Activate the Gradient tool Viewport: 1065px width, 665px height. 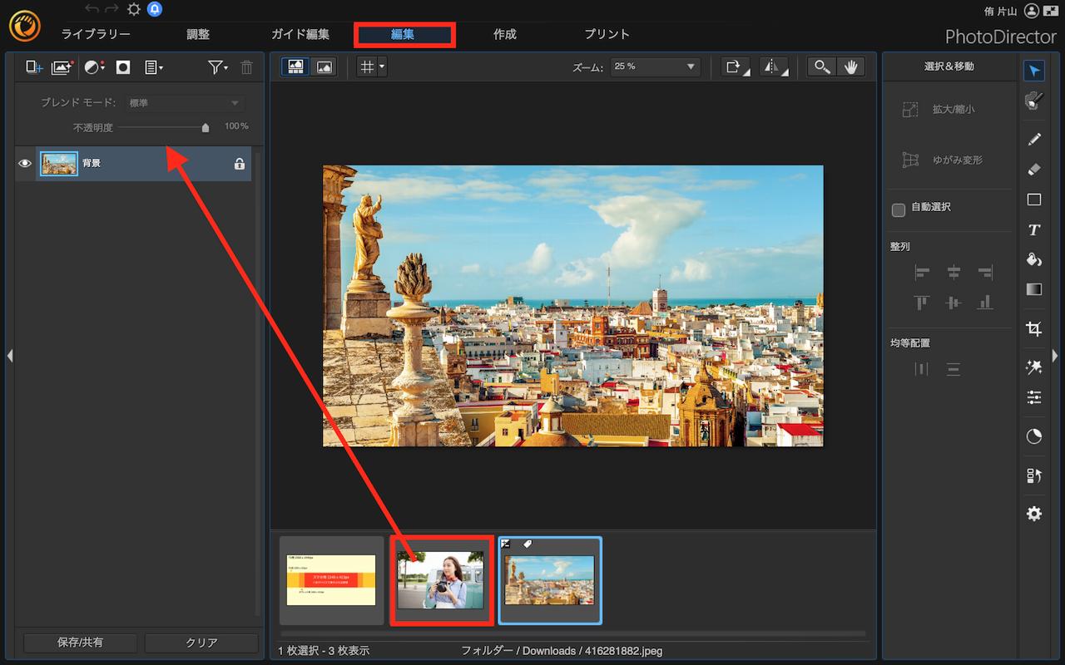tap(1034, 290)
